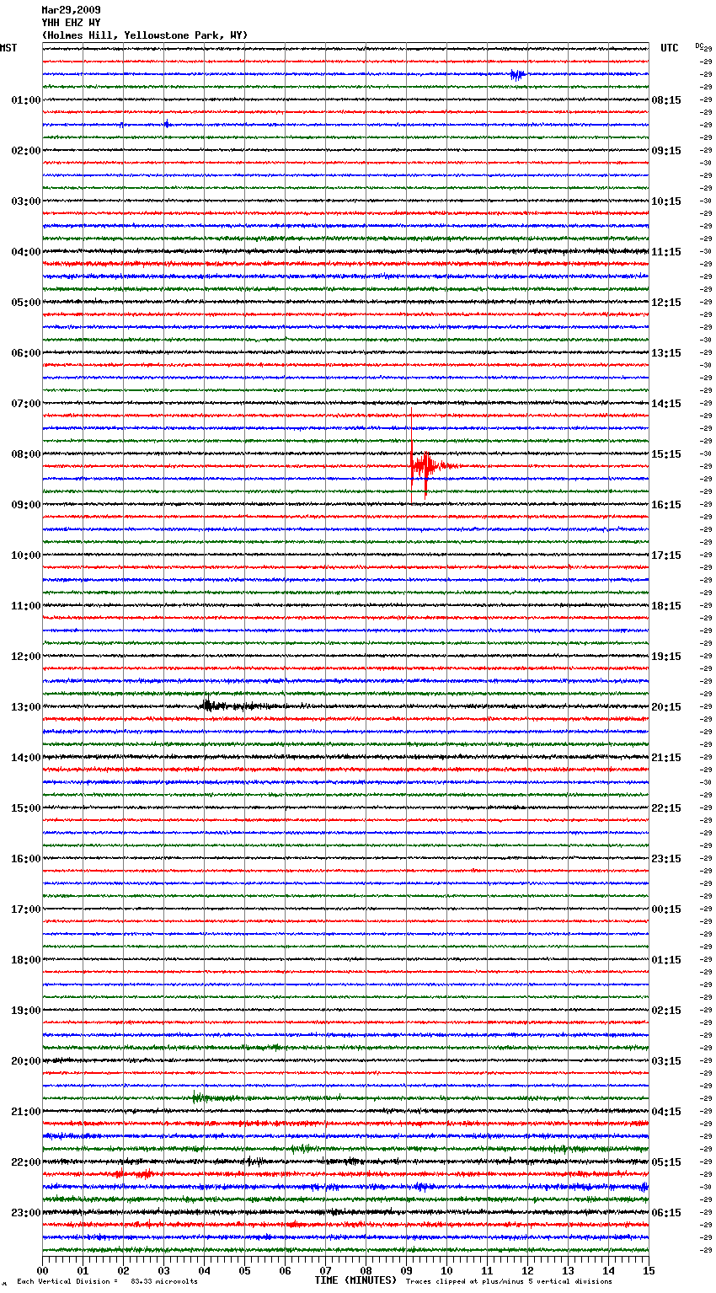Viewport: 716px width, 1293px height.
Task: Select the 23:00 MST time label
Action: (26, 1213)
